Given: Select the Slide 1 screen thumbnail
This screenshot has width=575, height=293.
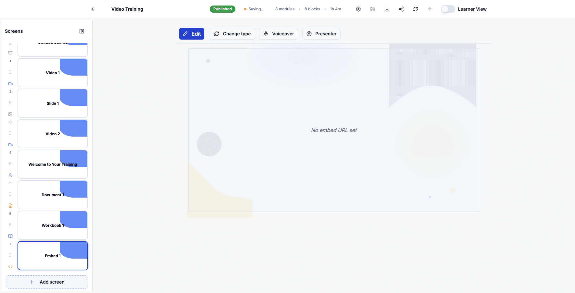Looking at the screenshot, I should point(53,103).
